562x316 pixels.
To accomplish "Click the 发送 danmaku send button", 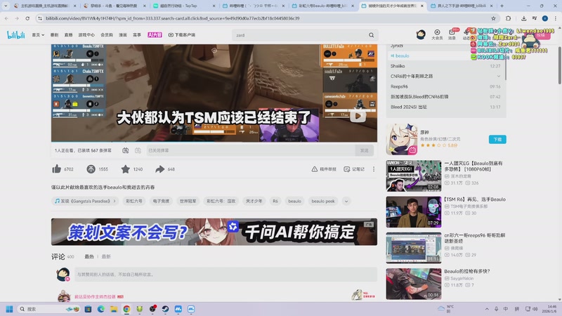I will pyautogui.click(x=364, y=150).
